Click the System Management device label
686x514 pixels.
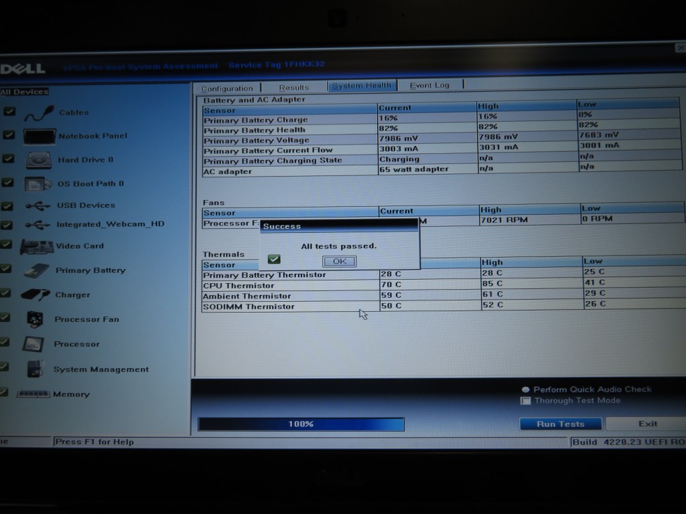coord(101,369)
